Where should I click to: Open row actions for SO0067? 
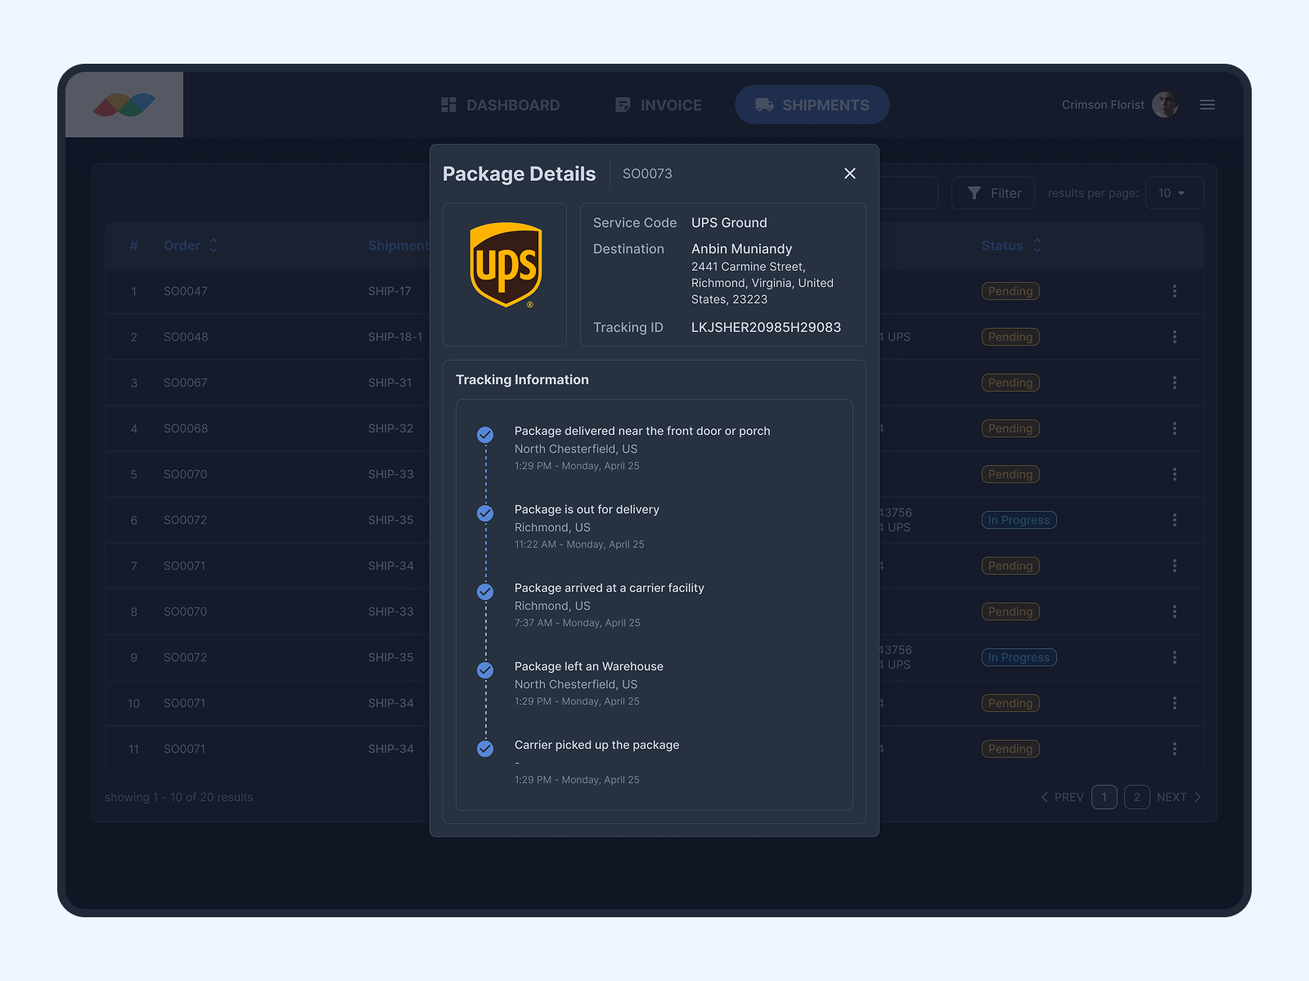[x=1175, y=383]
